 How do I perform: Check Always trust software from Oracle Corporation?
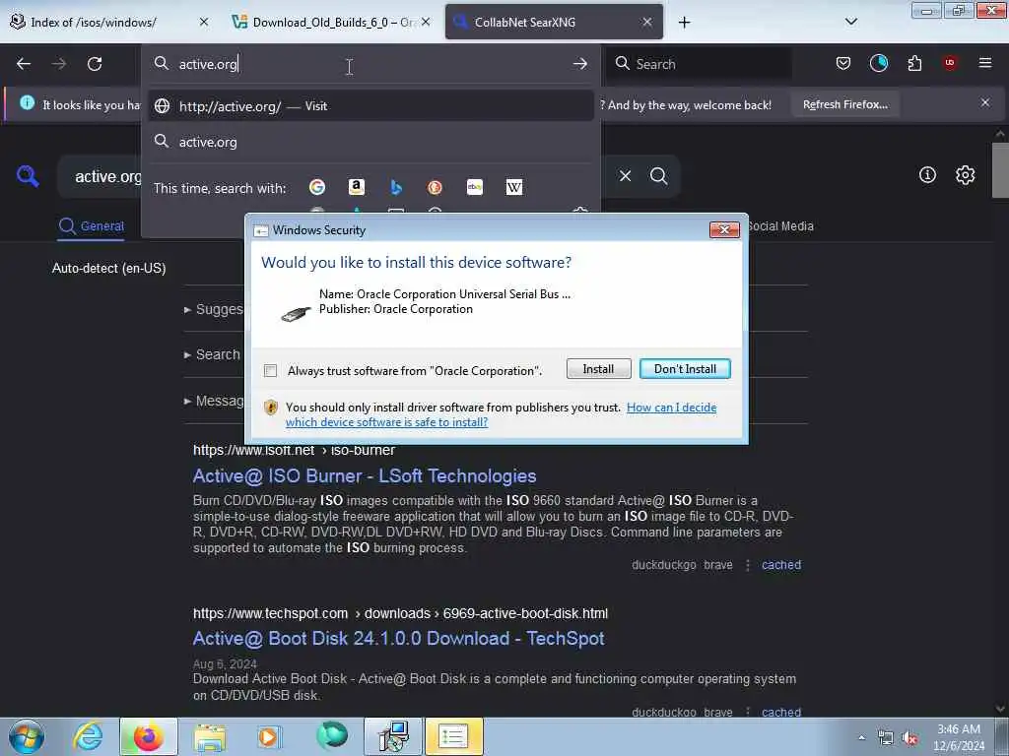[x=270, y=371]
